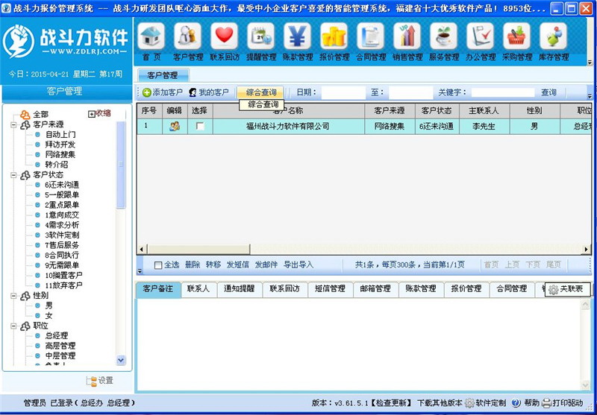Open the lower 报价管理 tab
This screenshot has height=415, width=597.
click(466, 289)
